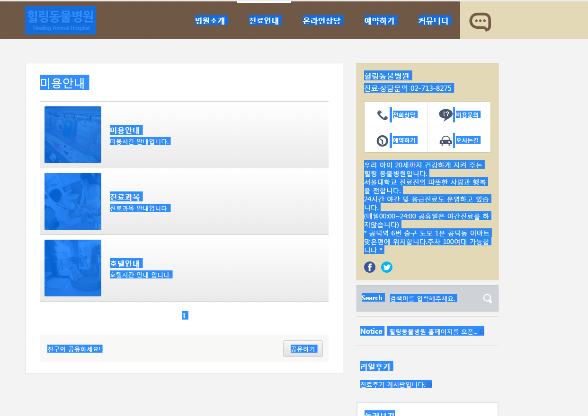Open the Facebook icon link

(370, 267)
